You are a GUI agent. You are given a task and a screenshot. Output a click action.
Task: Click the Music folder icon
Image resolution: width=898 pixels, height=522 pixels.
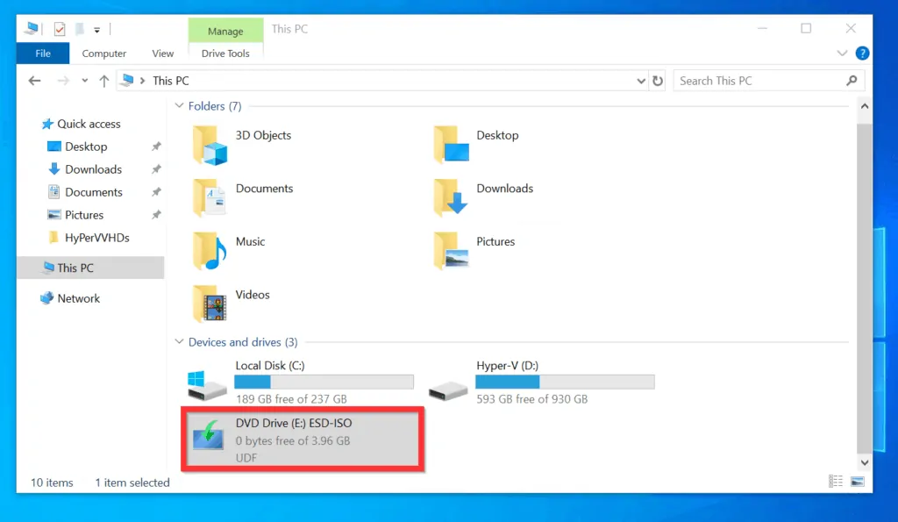pos(210,251)
